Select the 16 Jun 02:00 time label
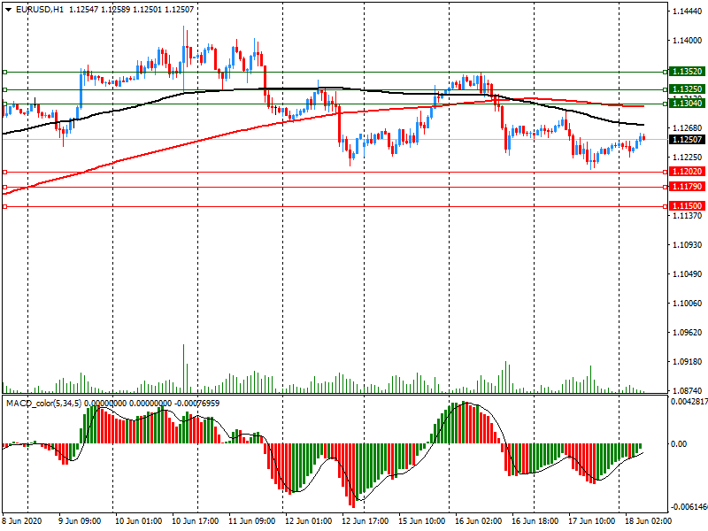This screenshot has height=531, width=708. point(479,521)
